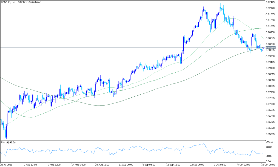Click the 22 Sep 20:00 time label
This screenshot has height=167, width=278.
point(197,165)
